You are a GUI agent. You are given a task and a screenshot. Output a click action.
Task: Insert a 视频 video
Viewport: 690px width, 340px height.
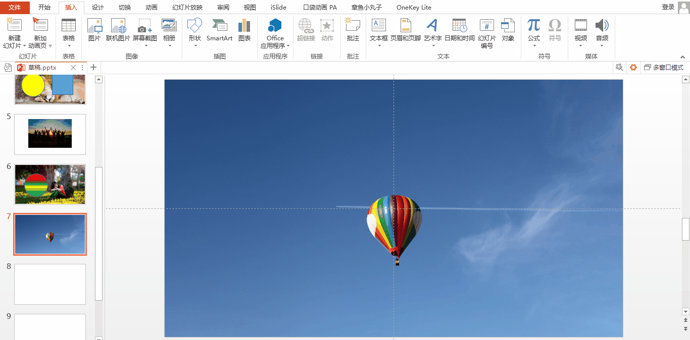click(581, 25)
